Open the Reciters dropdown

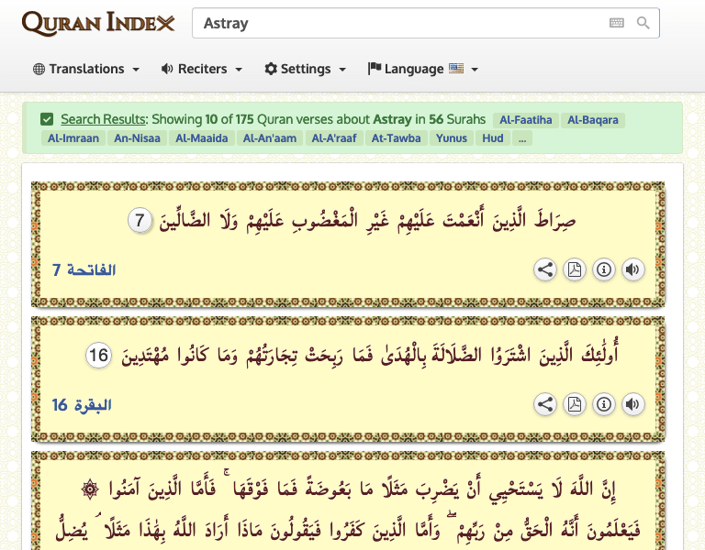tap(202, 69)
